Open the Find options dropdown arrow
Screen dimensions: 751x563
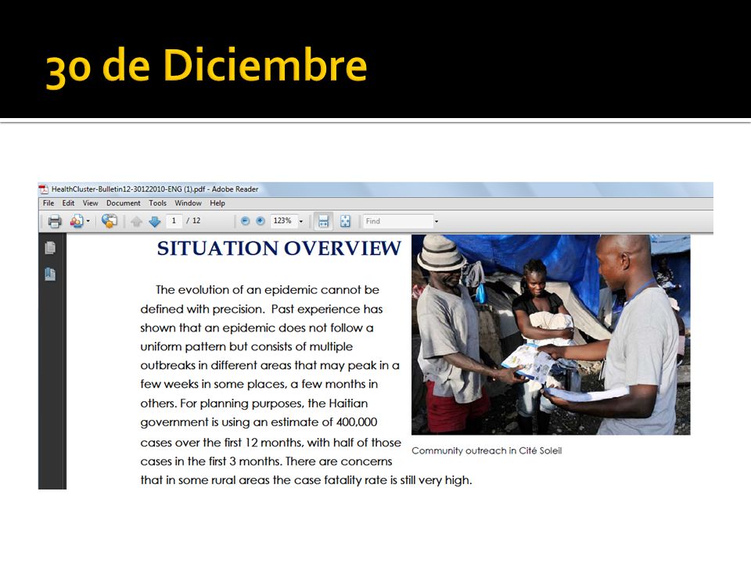tap(437, 221)
